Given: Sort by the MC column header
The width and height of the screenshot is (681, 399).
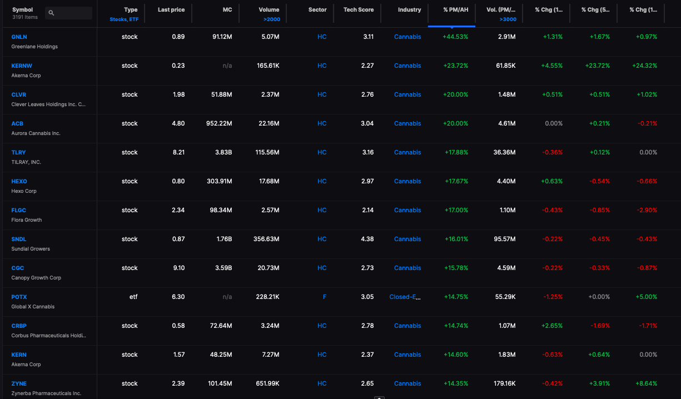Looking at the screenshot, I should (x=227, y=9).
